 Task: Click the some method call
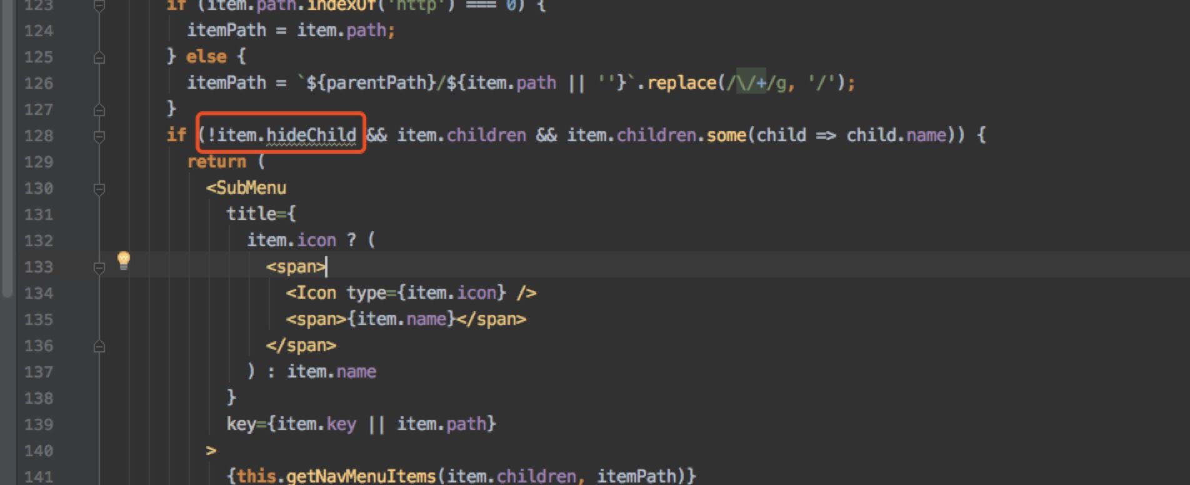click(727, 135)
